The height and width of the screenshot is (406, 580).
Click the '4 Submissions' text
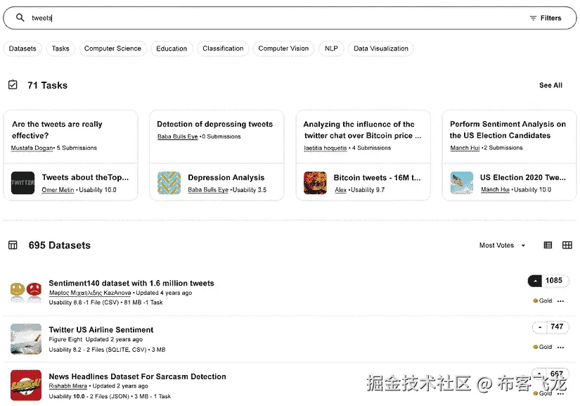click(x=371, y=148)
